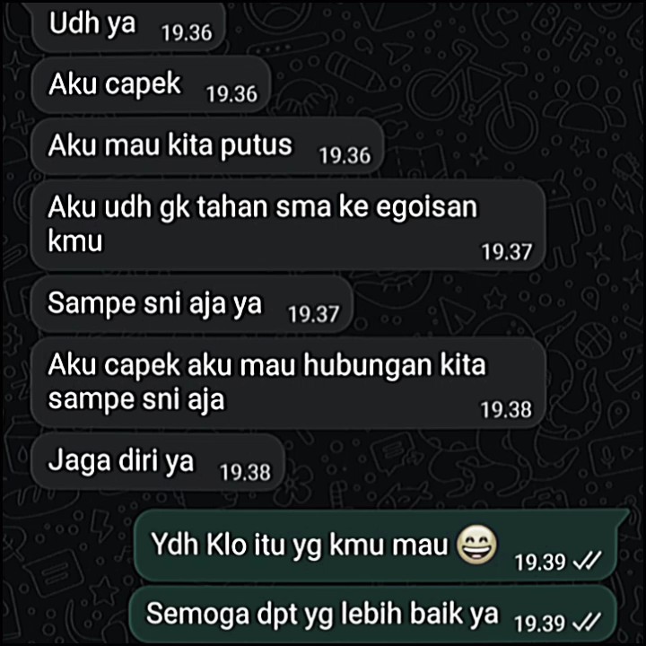Tap the 'Jaga diri ya' message

tap(158, 462)
